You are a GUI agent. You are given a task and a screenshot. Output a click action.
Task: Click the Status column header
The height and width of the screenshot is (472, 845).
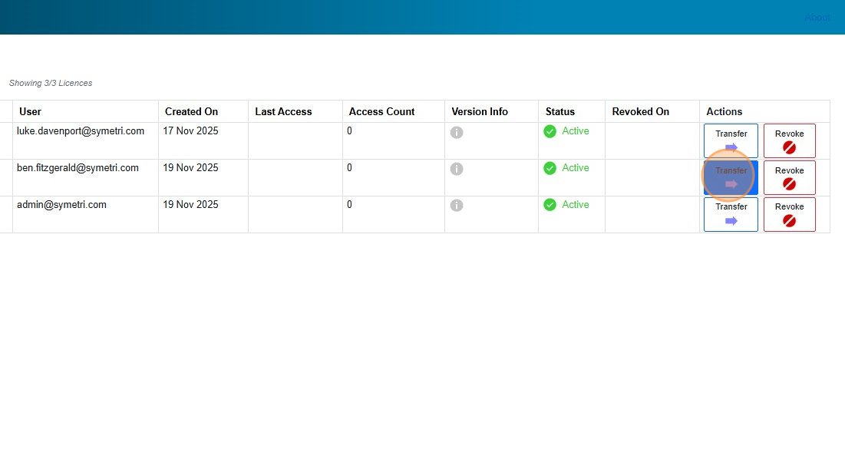(559, 111)
